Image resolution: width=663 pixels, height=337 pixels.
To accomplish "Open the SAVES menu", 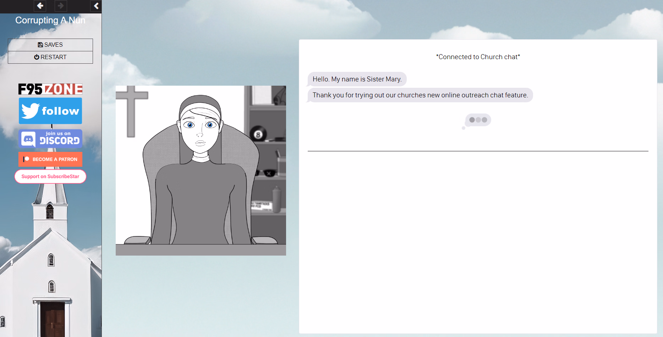I will [50, 45].
